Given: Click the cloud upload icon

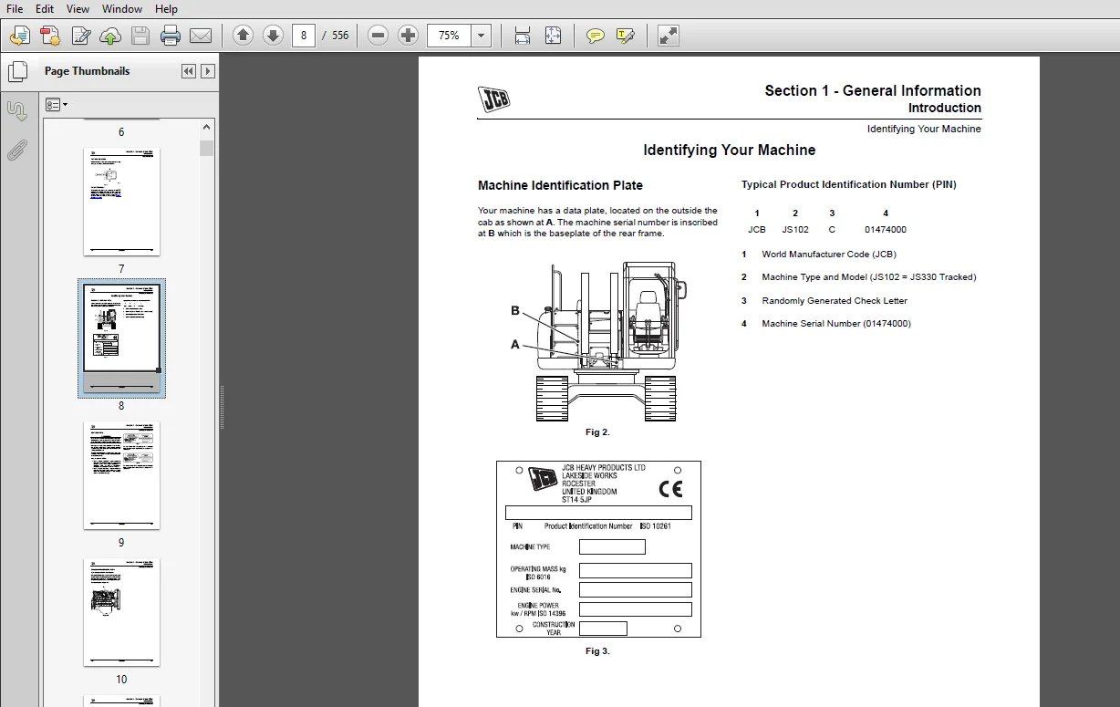Looking at the screenshot, I should pyautogui.click(x=110, y=36).
